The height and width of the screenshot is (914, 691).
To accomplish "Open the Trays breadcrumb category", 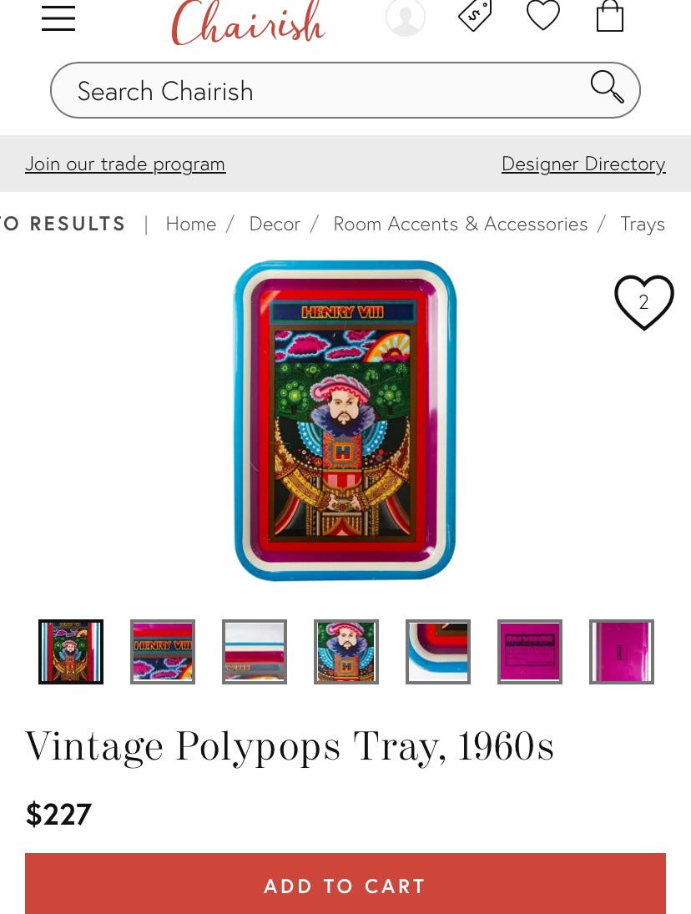I will point(643,224).
